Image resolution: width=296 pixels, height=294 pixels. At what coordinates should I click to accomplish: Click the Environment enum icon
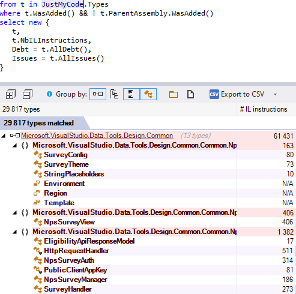tap(37, 184)
